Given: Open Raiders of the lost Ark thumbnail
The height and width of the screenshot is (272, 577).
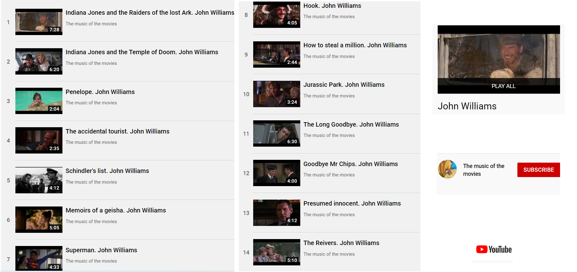Looking at the screenshot, I should (39, 22).
